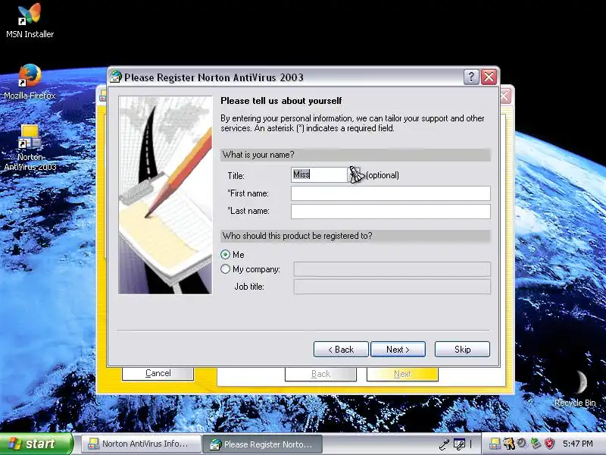Show the clock reading 5:47 PM
The height and width of the screenshot is (455, 606).
[578, 444]
